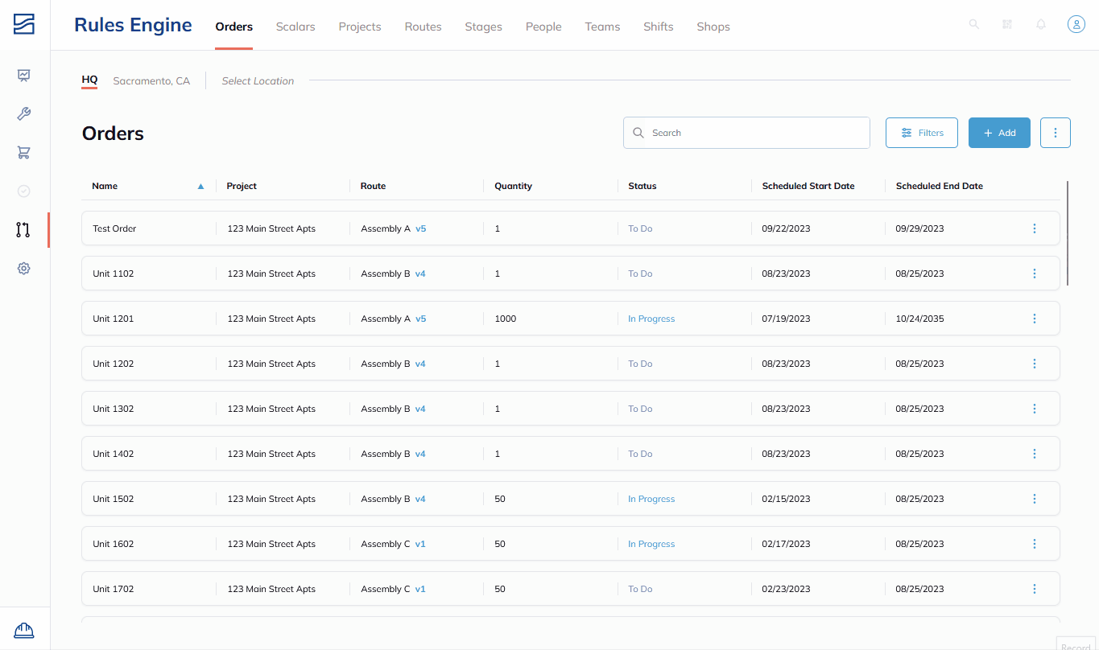Click the company logo icon in sidebar

[x=24, y=24]
